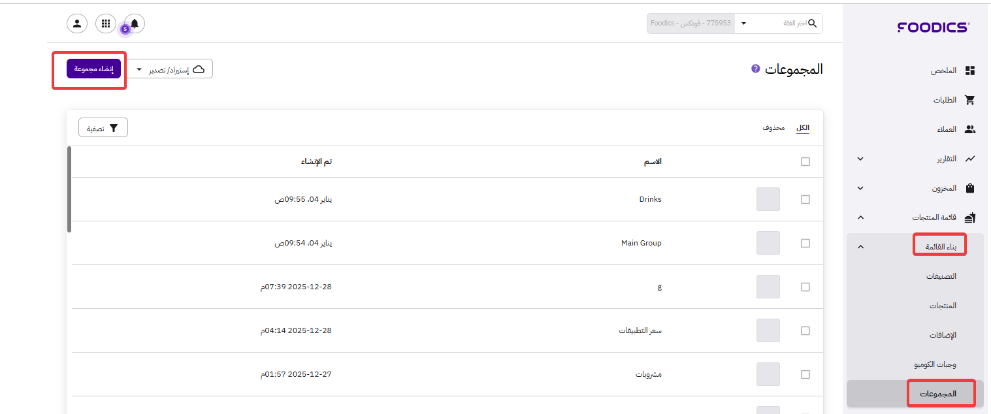The width and height of the screenshot is (991, 414).
Task: Open the notifications bell icon
Action: (x=135, y=24)
